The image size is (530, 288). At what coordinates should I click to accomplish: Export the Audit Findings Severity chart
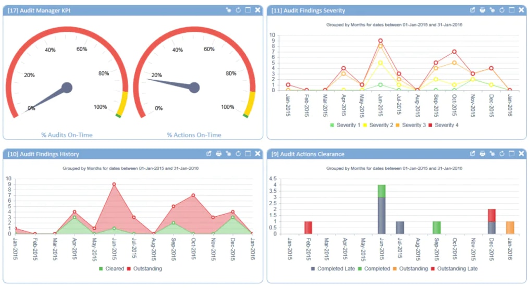click(x=473, y=10)
